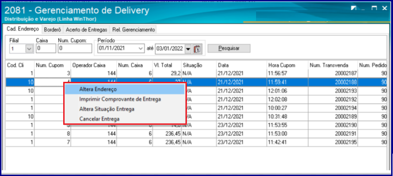This screenshot has height=176, width=393.
Task: Select the cell with Num. Transvenda 20002187
Action: pyautogui.click(x=333, y=74)
